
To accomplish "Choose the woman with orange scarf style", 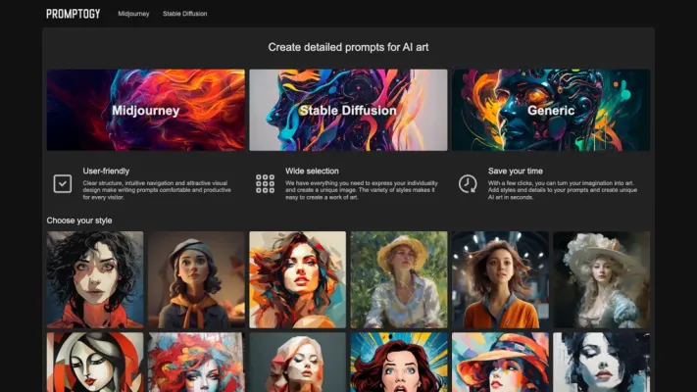I will (196, 279).
